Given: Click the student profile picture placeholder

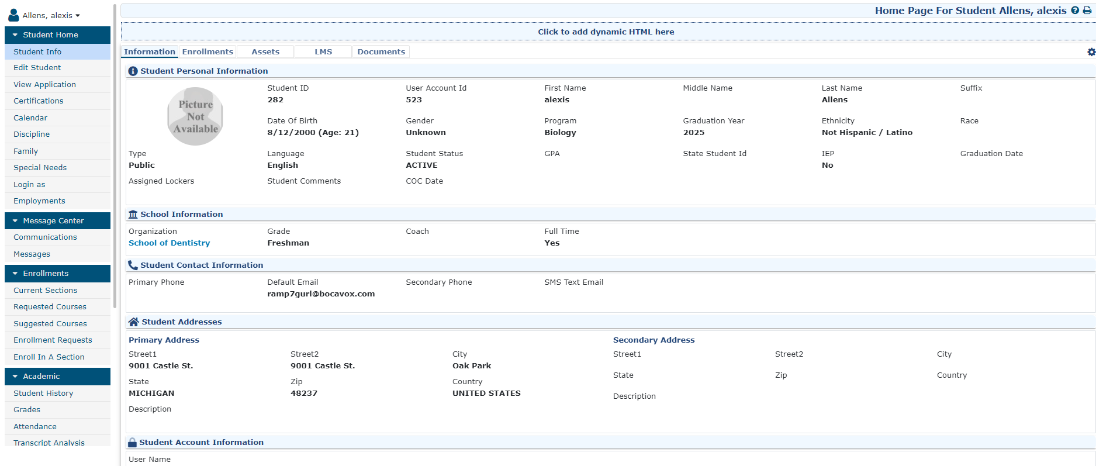Looking at the screenshot, I should tap(195, 116).
